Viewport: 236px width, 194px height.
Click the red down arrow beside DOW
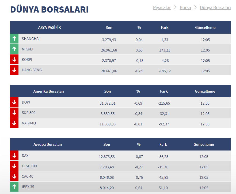pyautogui.click(x=14, y=102)
